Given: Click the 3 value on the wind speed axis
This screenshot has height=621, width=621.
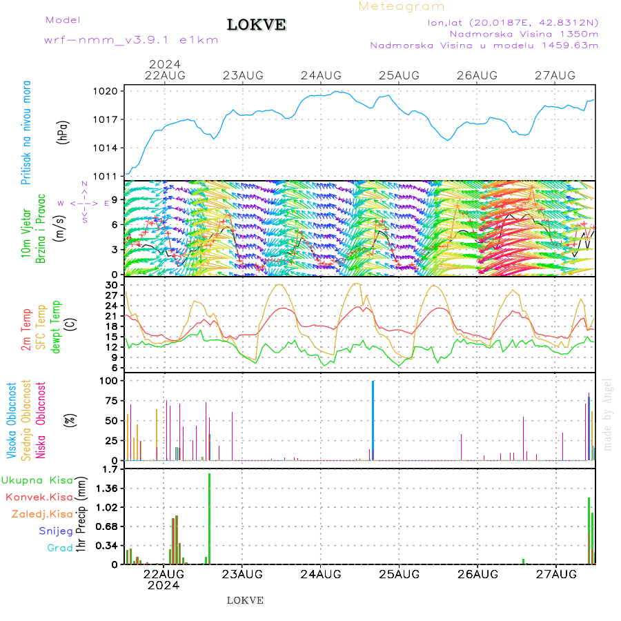Looking at the screenshot, I should (x=115, y=250).
